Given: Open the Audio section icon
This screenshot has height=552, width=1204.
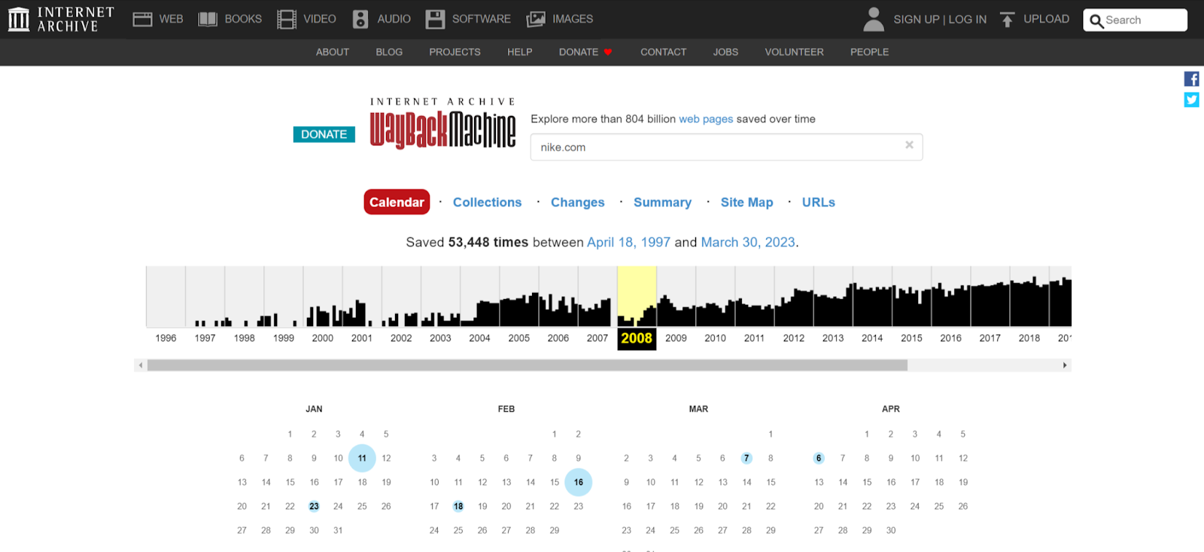Looking at the screenshot, I should (360, 19).
